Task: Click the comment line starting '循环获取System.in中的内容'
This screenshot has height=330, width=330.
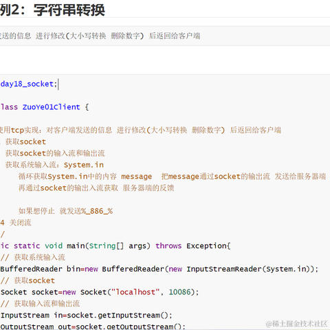Action: [172, 176]
